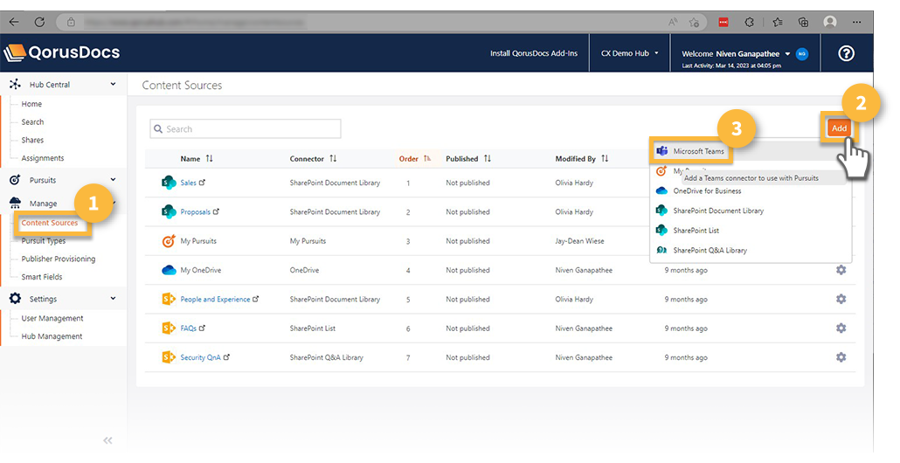
Task: Click the icon beside FAQs row
Action: click(168, 328)
